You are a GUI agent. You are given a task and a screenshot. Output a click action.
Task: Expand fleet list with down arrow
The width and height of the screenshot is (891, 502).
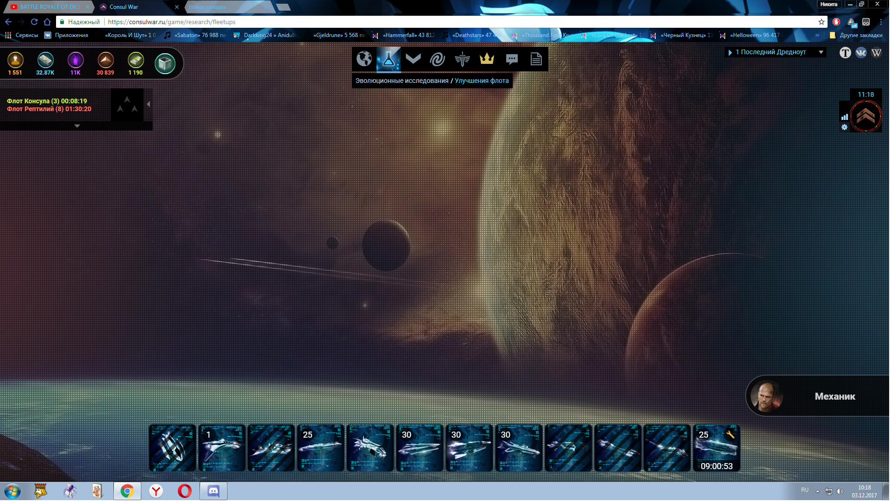point(77,126)
